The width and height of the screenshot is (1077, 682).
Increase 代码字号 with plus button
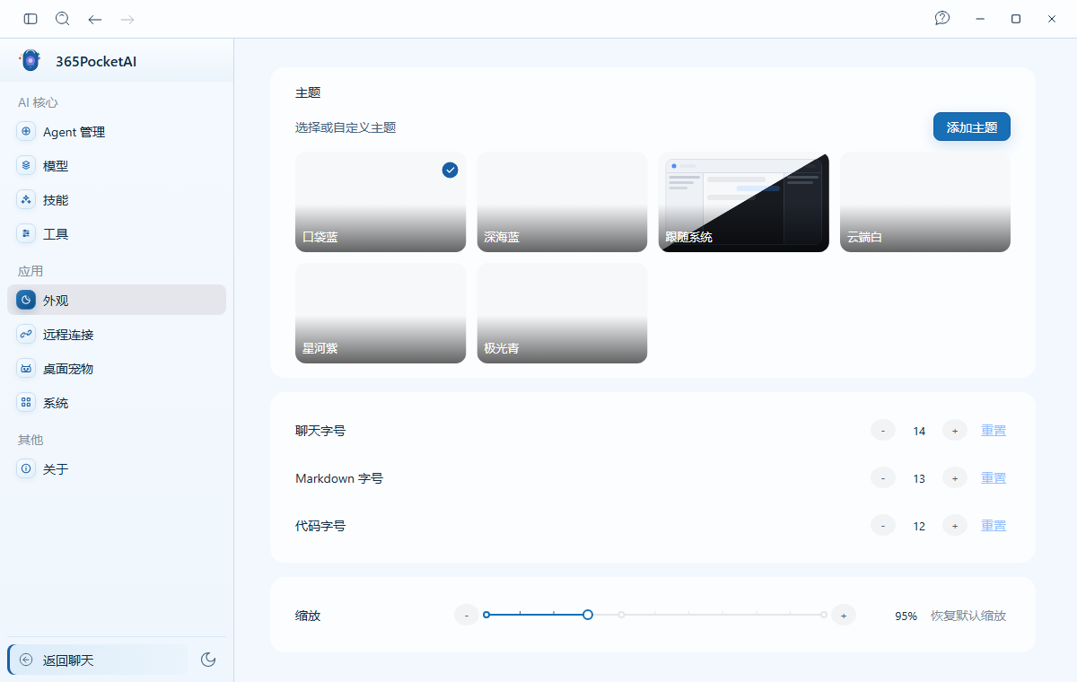tap(955, 526)
